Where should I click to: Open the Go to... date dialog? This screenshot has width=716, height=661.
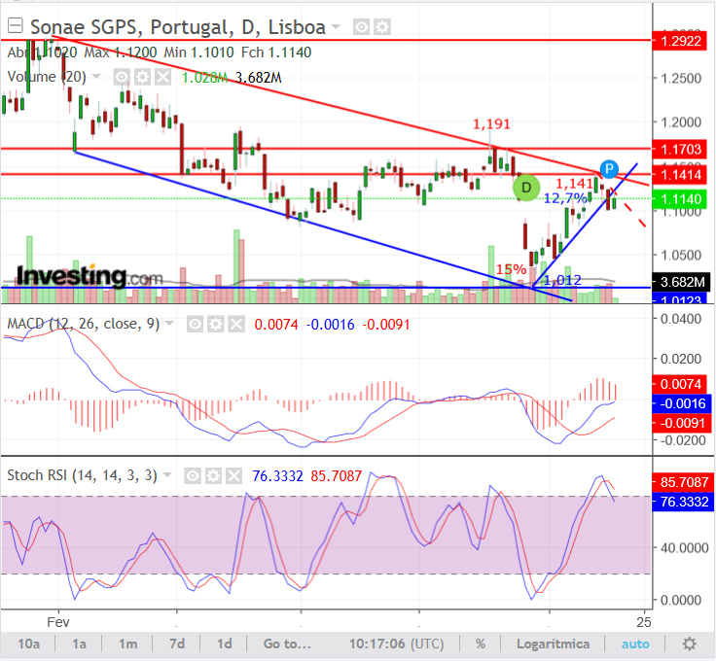pyautogui.click(x=287, y=644)
